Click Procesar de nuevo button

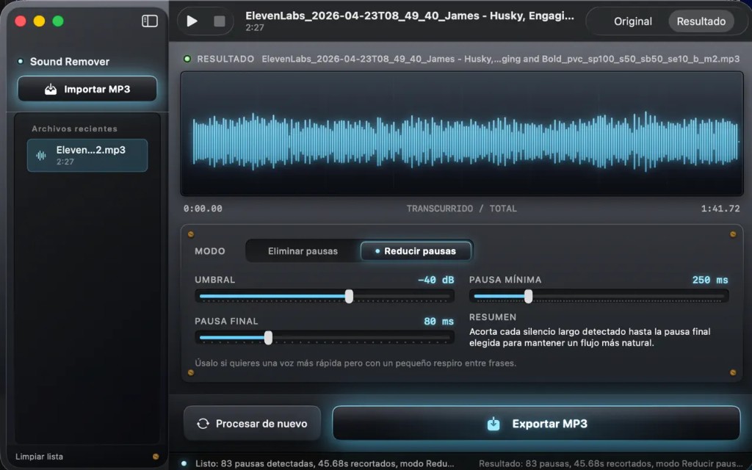pyautogui.click(x=253, y=424)
